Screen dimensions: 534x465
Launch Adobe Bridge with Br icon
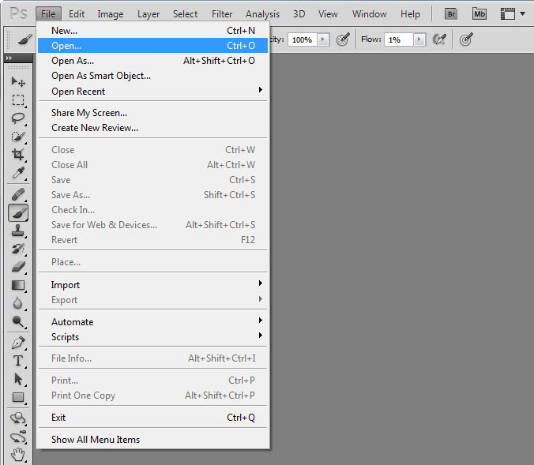[x=451, y=14]
